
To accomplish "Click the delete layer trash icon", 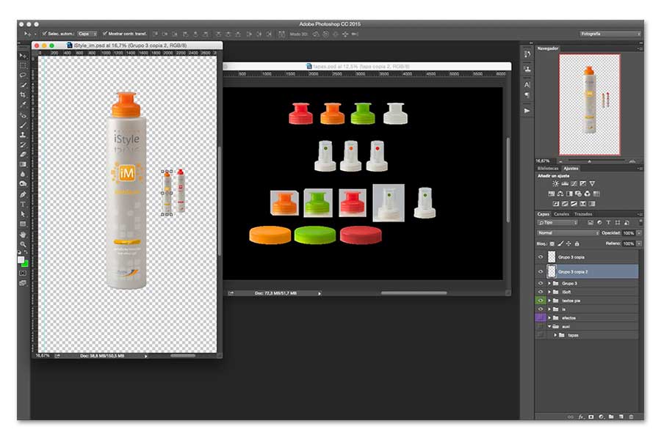I will (631, 417).
